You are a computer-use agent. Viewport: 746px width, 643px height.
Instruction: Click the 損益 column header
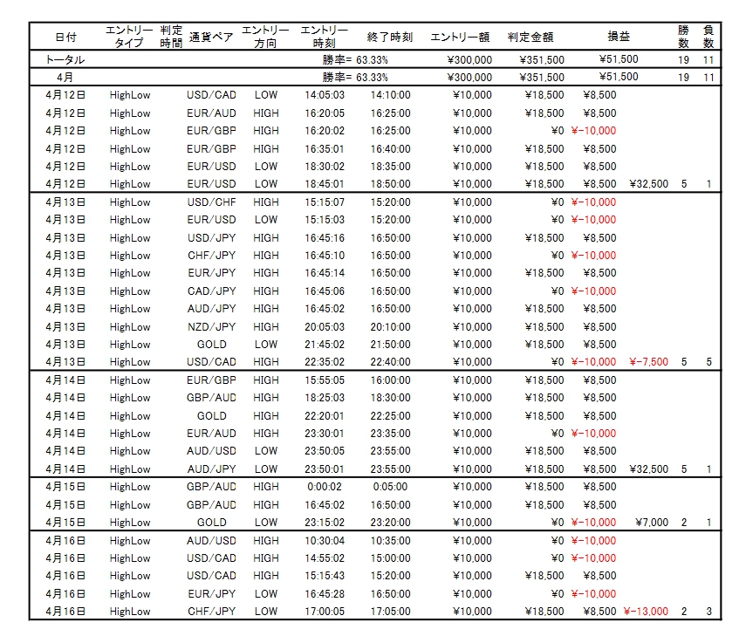pyautogui.click(x=619, y=36)
